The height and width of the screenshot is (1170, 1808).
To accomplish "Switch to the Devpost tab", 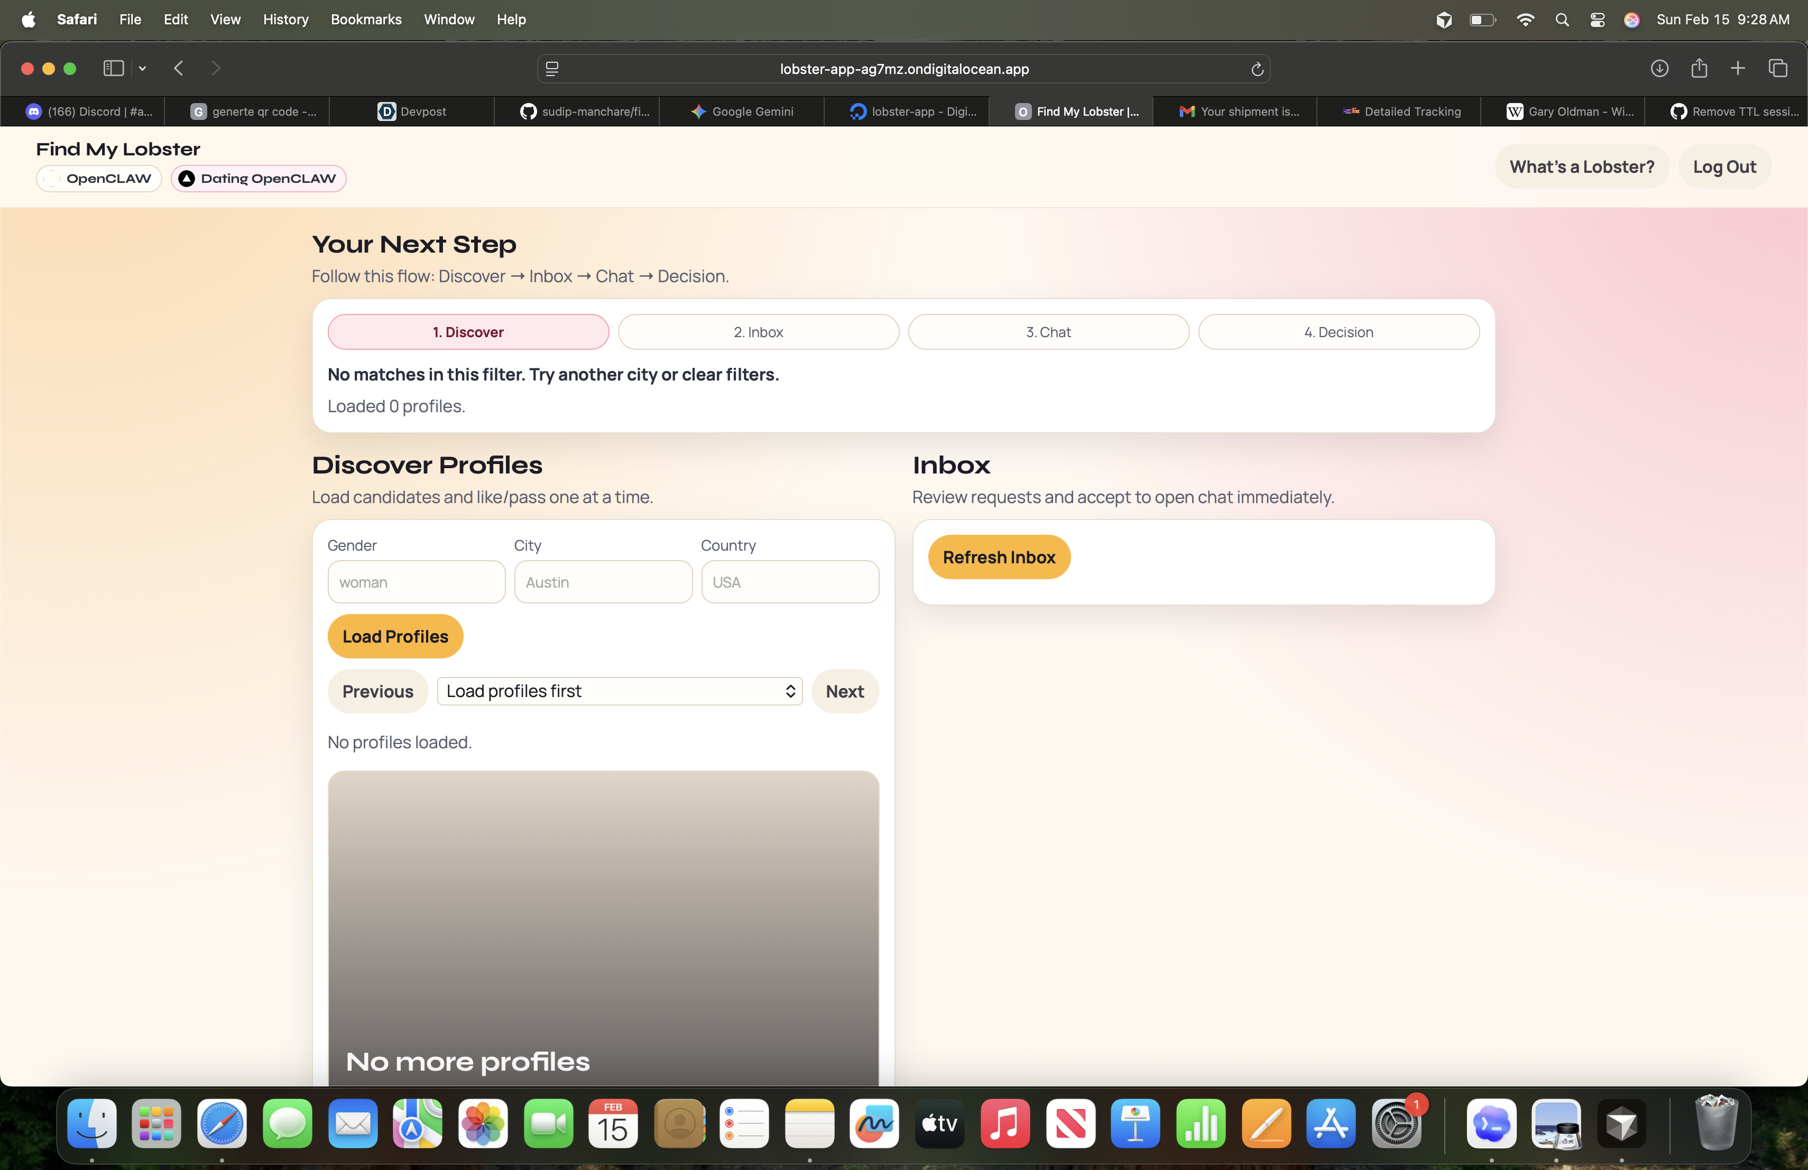I will 412,112.
